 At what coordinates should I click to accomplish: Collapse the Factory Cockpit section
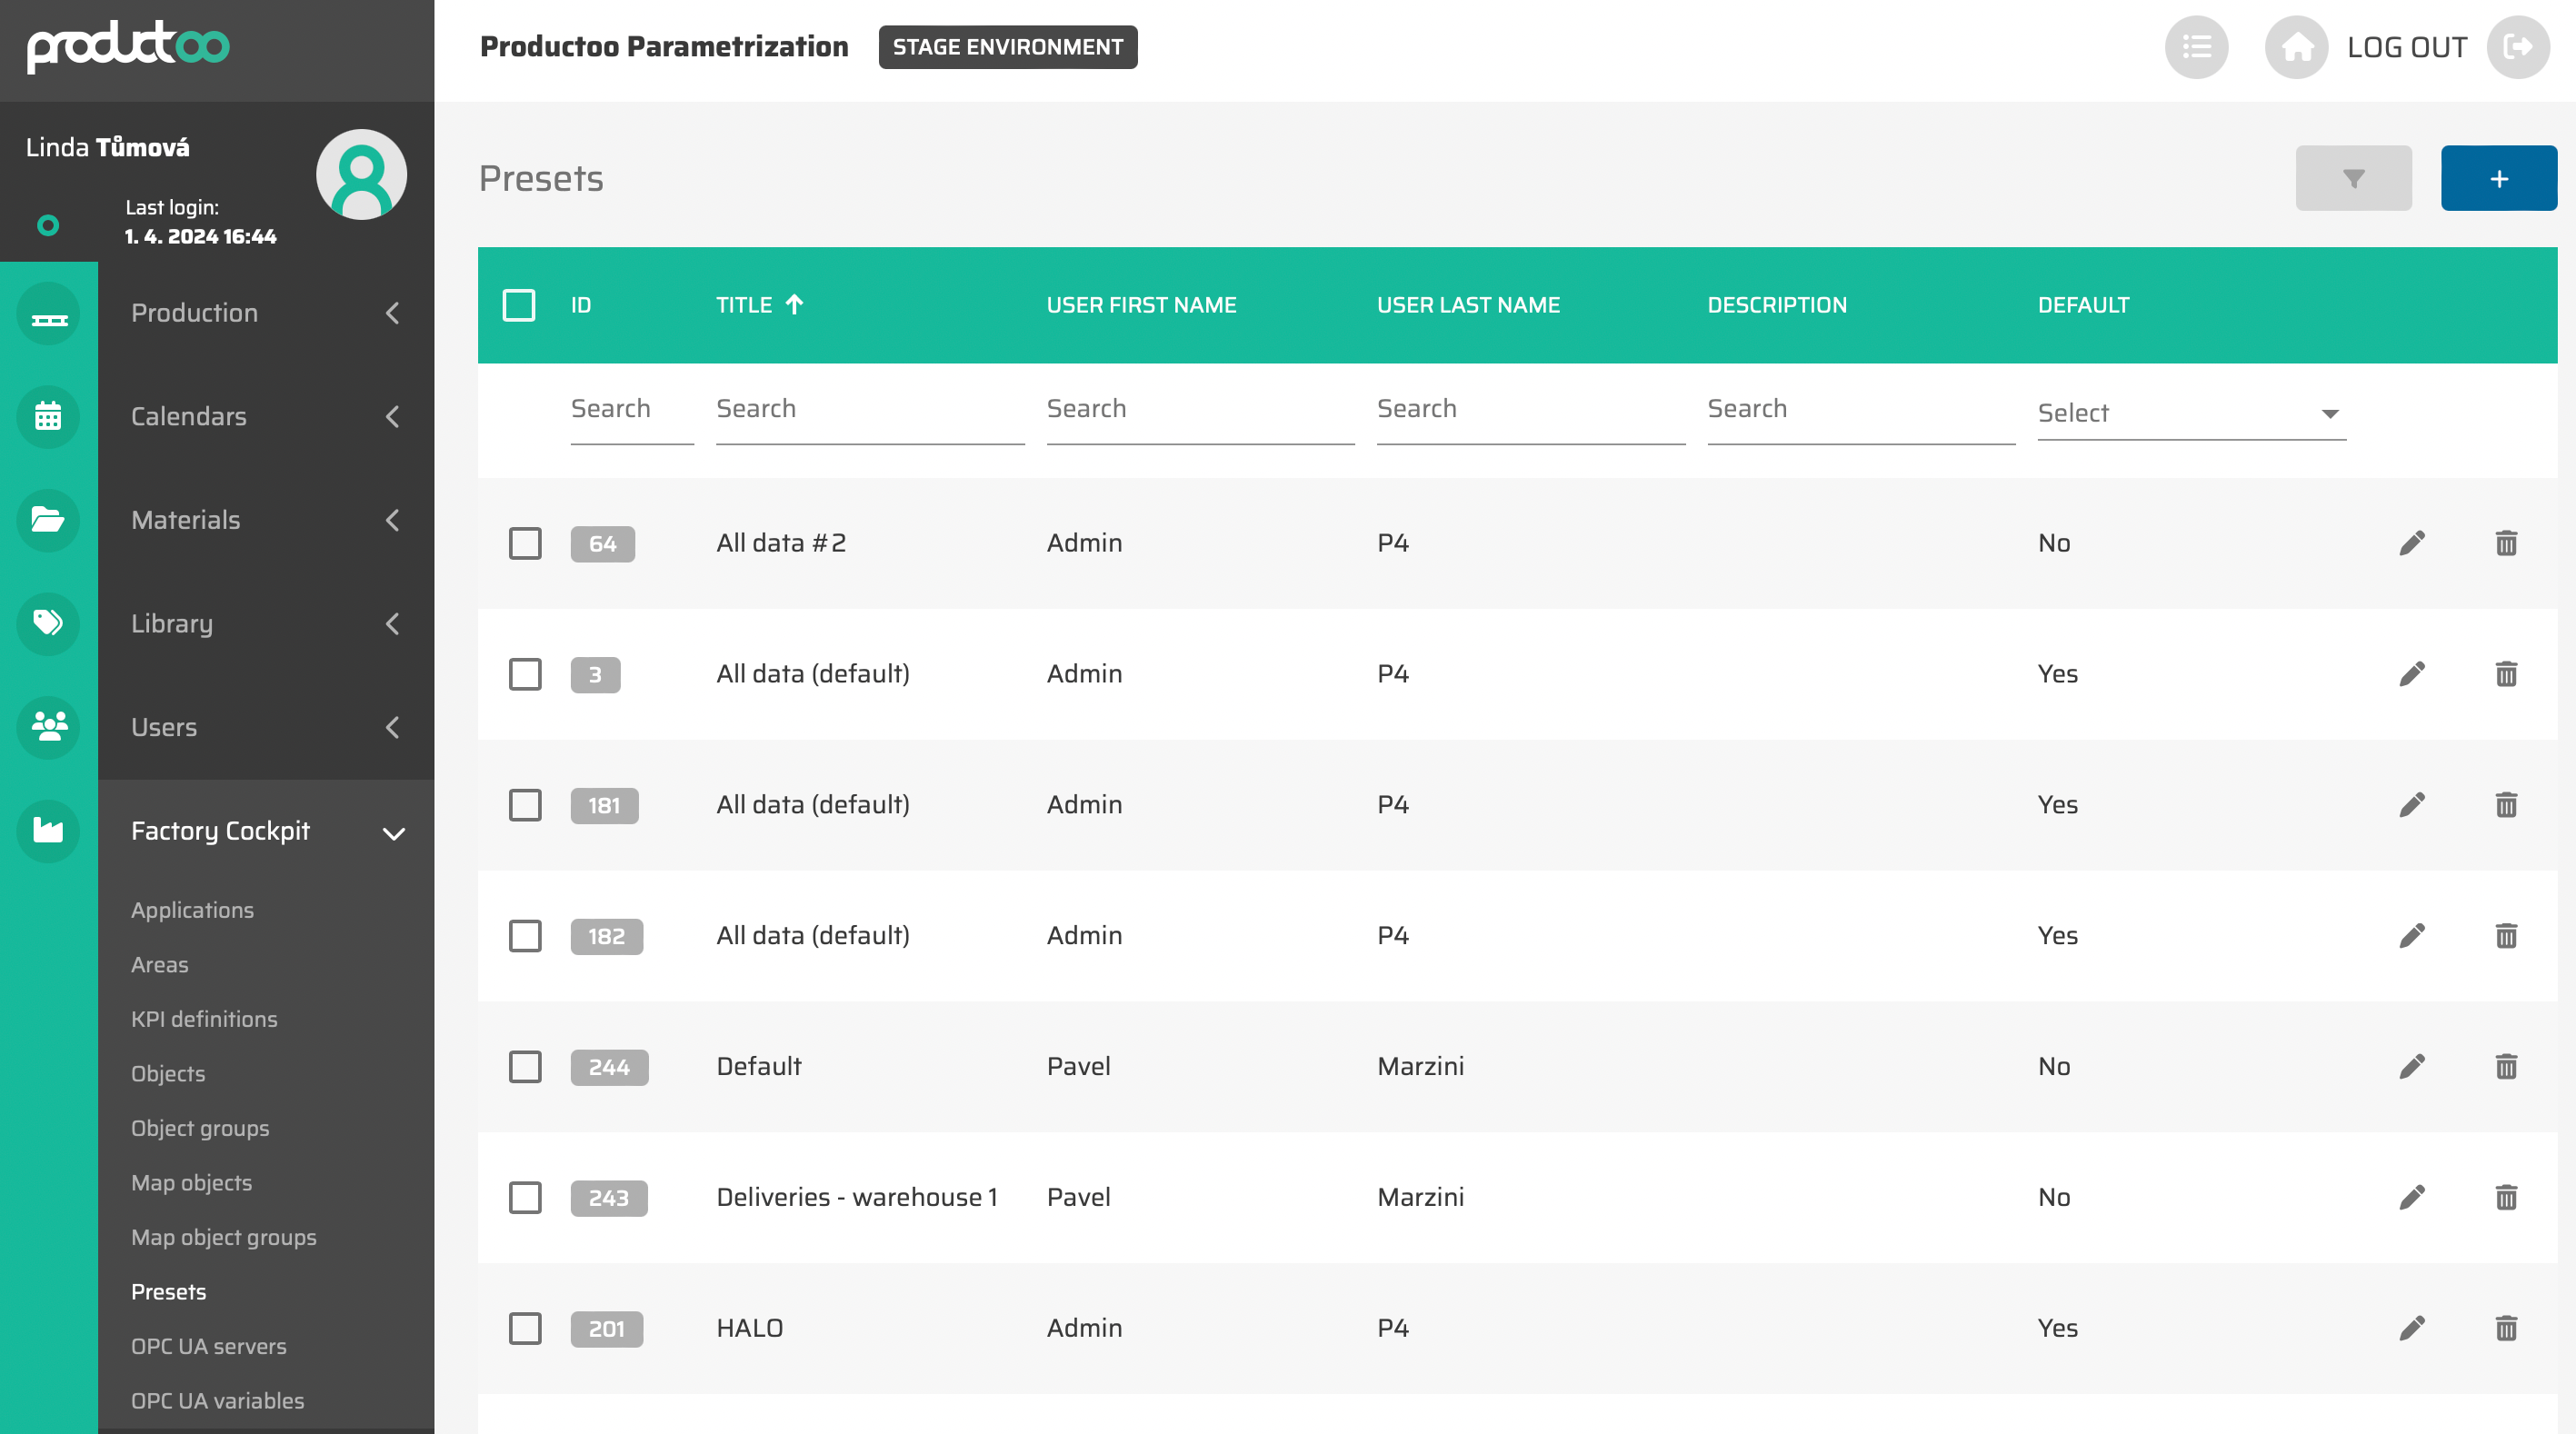(393, 832)
